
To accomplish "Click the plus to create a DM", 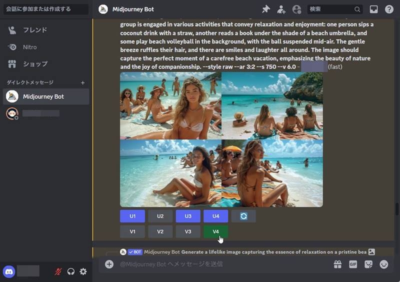I will point(83,82).
